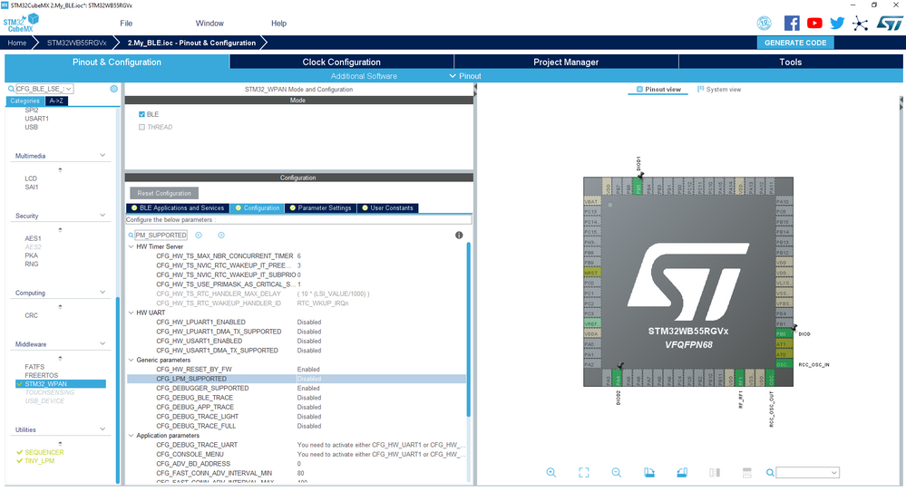The image size is (906, 491).
Task: Click the horizontal split view icon
Action: pyautogui.click(x=746, y=473)
